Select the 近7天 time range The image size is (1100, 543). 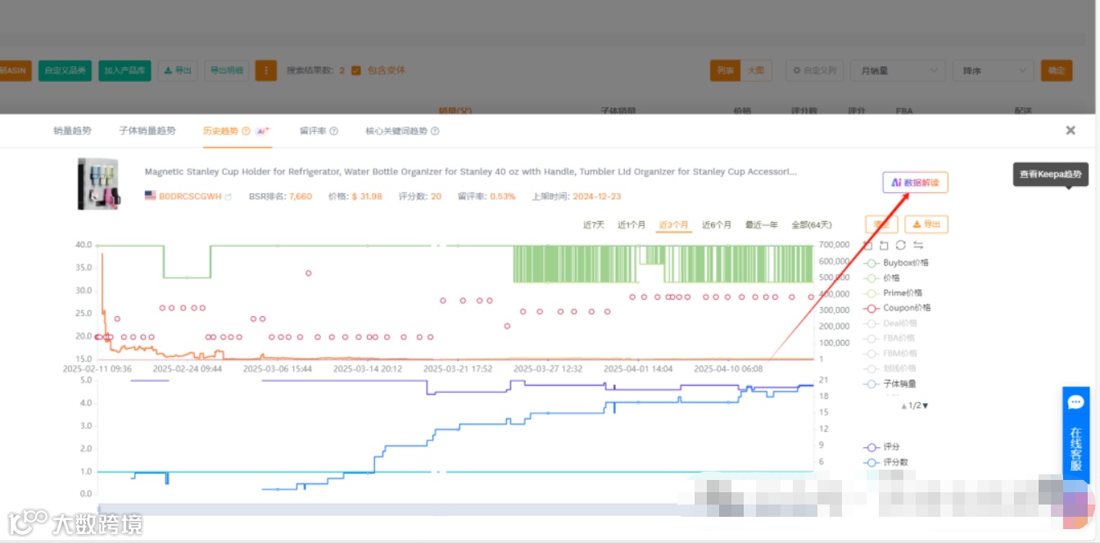coord(594,225)
